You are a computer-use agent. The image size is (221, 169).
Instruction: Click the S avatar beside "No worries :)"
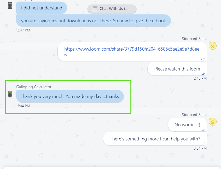click(x=212, y=122)
